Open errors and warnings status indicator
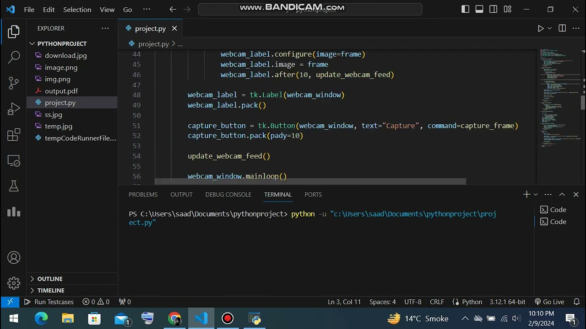 point(96,302)
